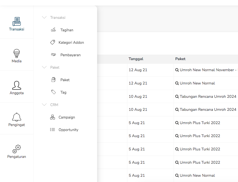Viewport: 238px width, 182px height.
Task: Open Pengaturan gears icon
Action: pyautogui.click(x=17, y=149)
